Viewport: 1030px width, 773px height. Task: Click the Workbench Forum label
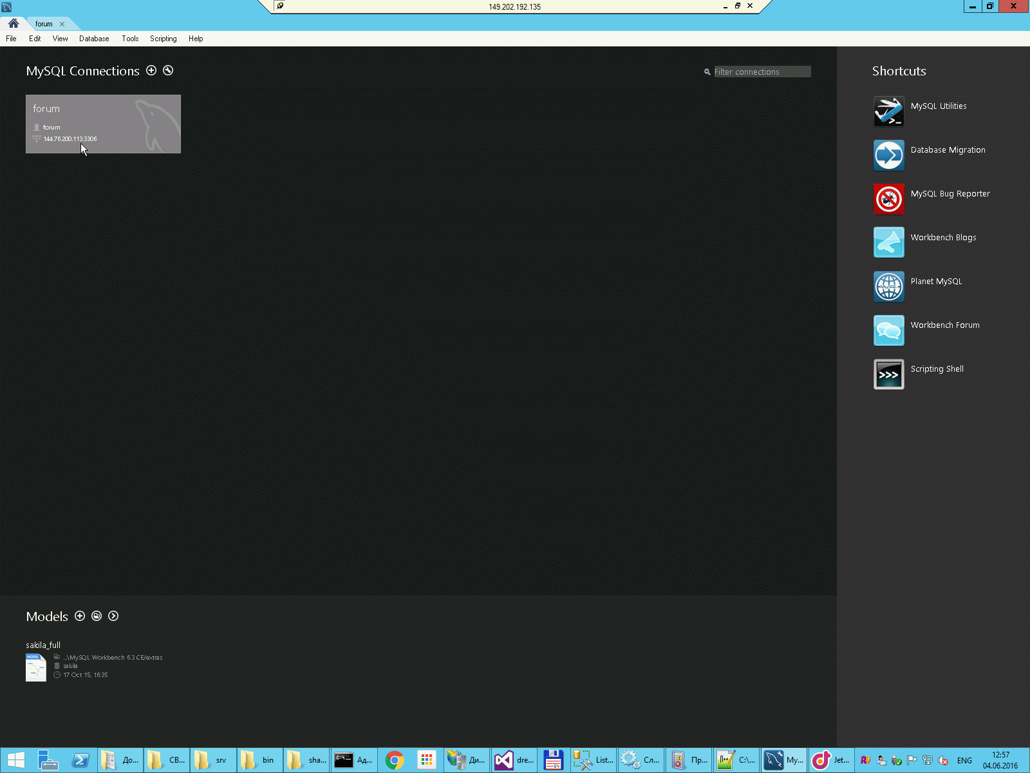click(x=945, y=325)
